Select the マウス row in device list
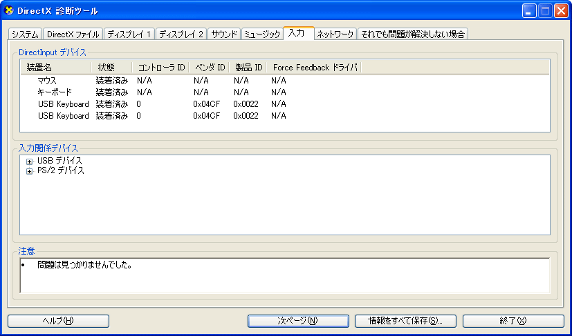This screenshot has width=572, height=336. point(47,81)
